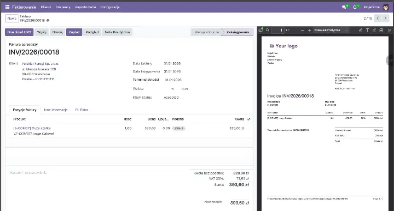Zoom out the PDF preview
This screenshot has width=394, height=211.
tap(302, 30)
